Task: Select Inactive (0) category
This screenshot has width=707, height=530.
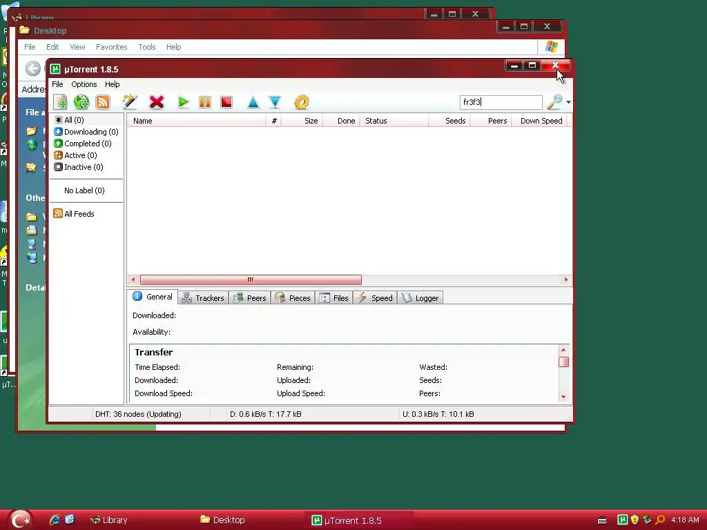Action: coord(79,167)
